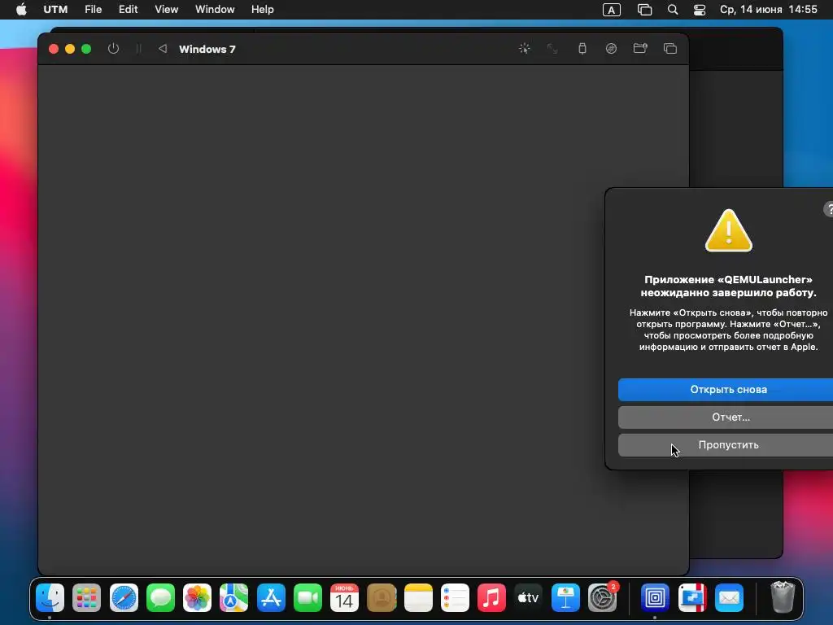
Task: Open Mail from the Dock
Action: tap(729, 598)
